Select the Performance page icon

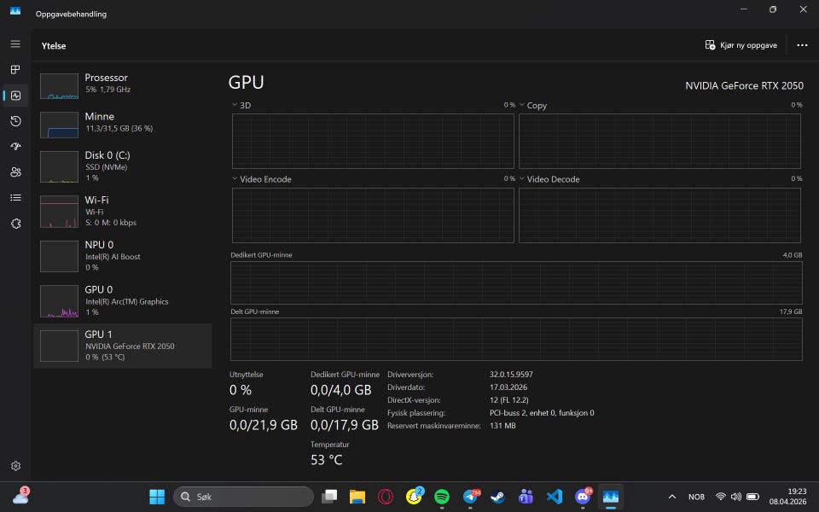click(15, 95)
